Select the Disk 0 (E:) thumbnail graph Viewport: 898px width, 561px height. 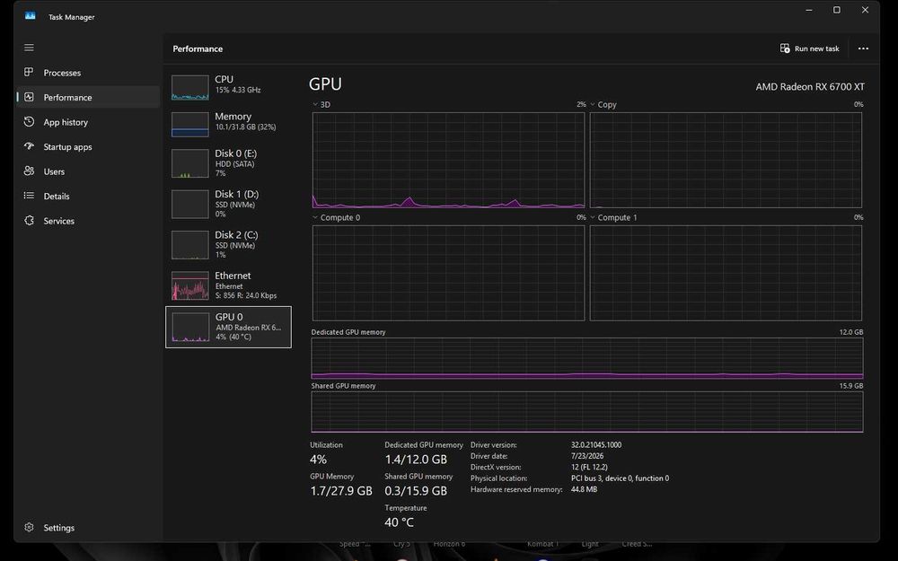click(190, 163)
